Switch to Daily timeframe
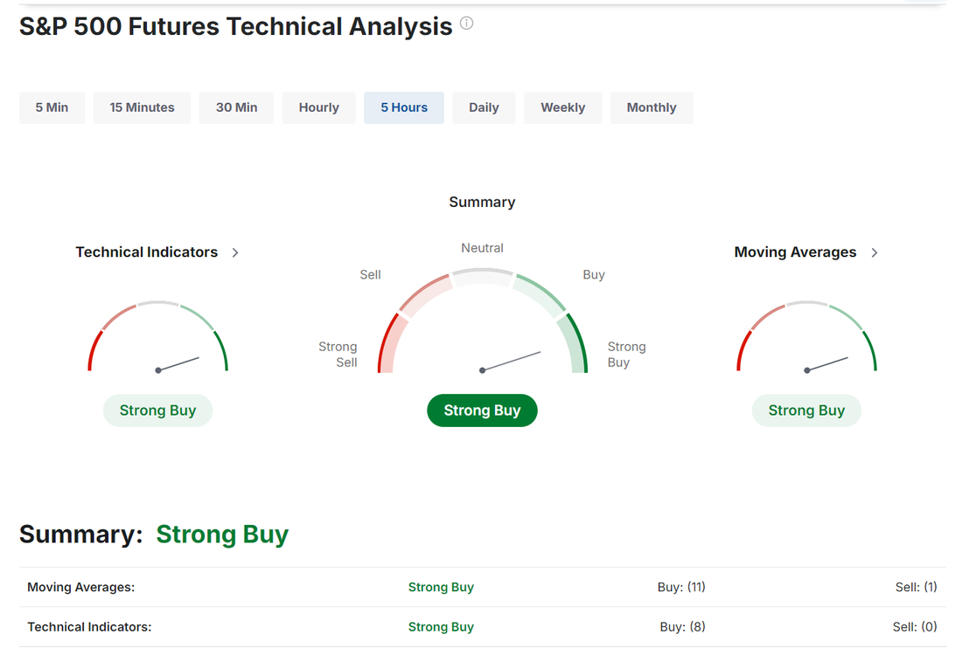The image size is (962, 662). tap(484, 107)
